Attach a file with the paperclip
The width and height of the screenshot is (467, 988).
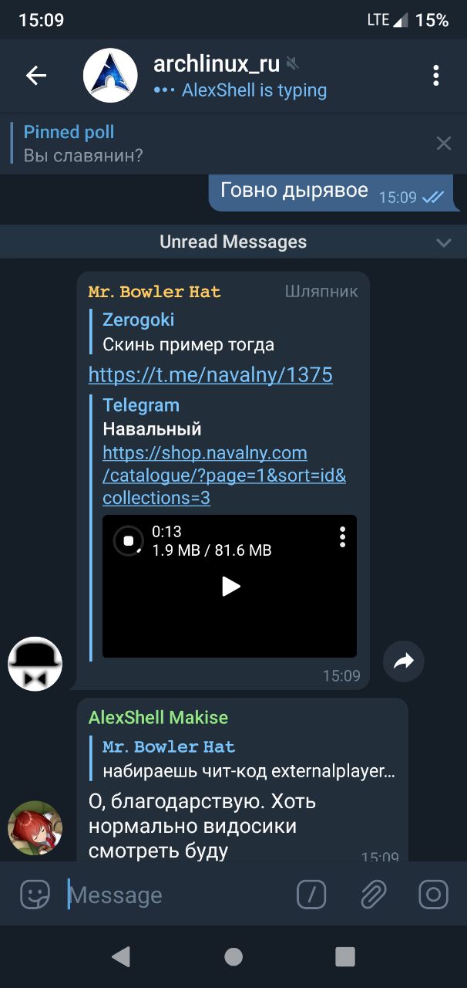pos(373,895)
